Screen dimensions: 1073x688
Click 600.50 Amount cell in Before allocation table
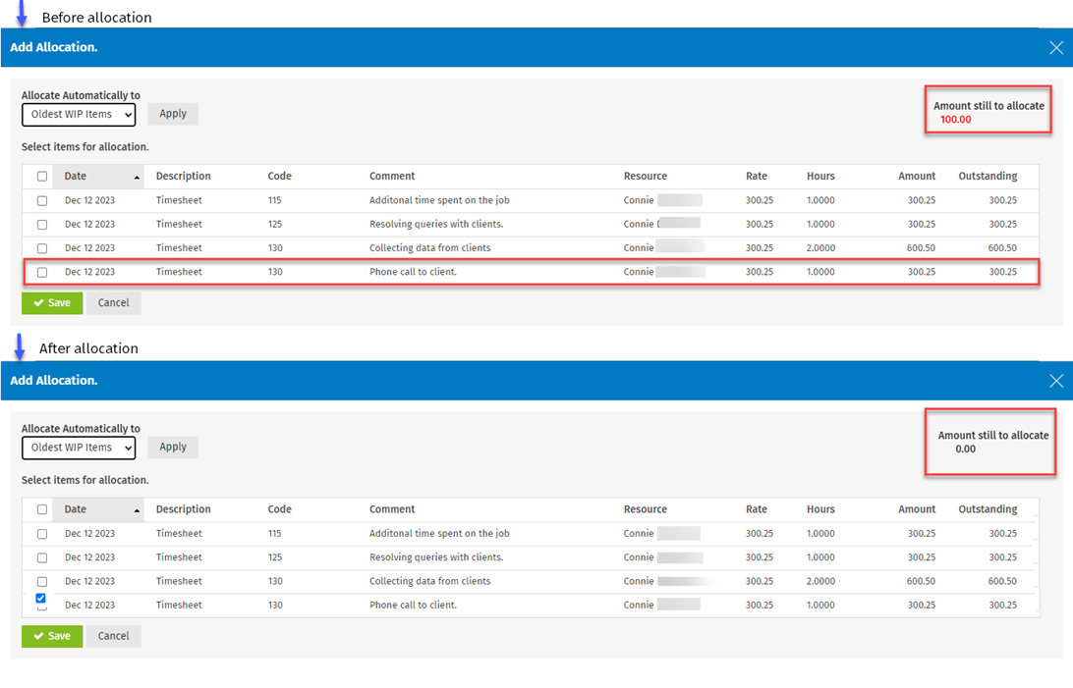(921, 248)
